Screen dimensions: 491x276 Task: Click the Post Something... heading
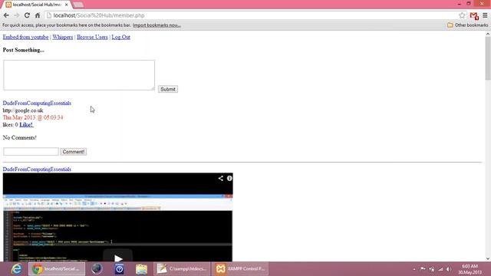24,50
